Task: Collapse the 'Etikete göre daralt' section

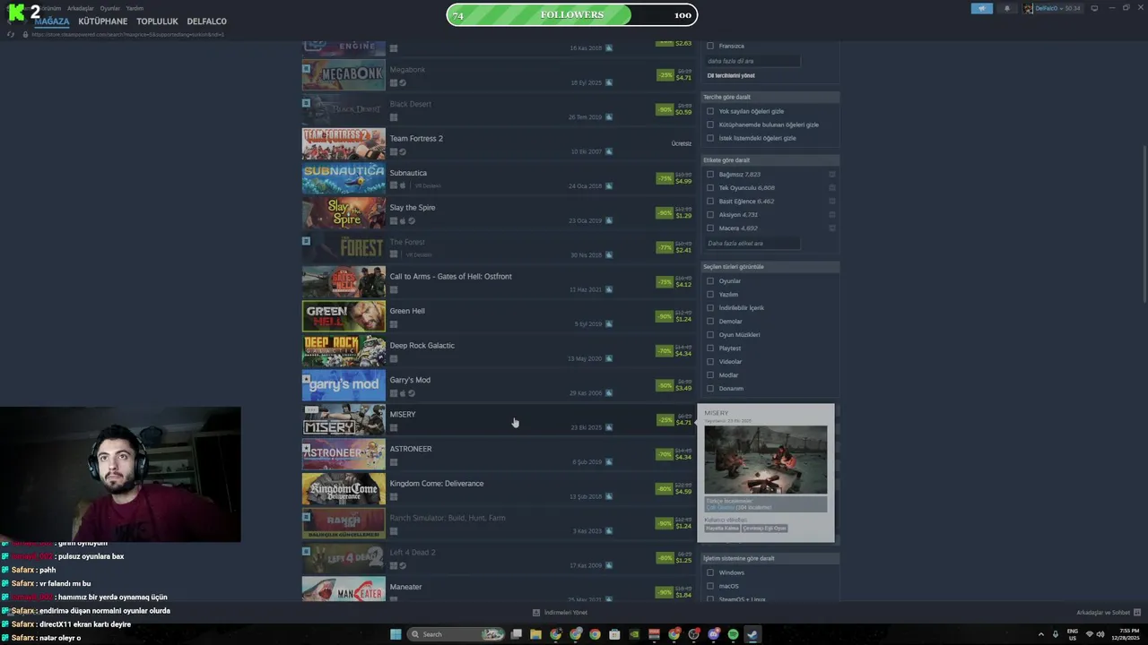Action: pos(770,160)
